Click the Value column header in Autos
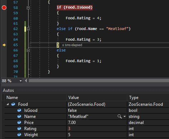 click(x=73, y=98)
